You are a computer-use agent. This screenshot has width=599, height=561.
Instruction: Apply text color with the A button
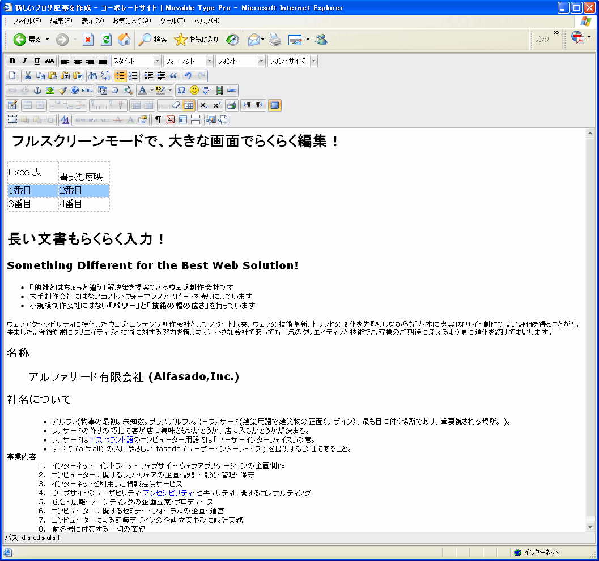pos(142,91)
